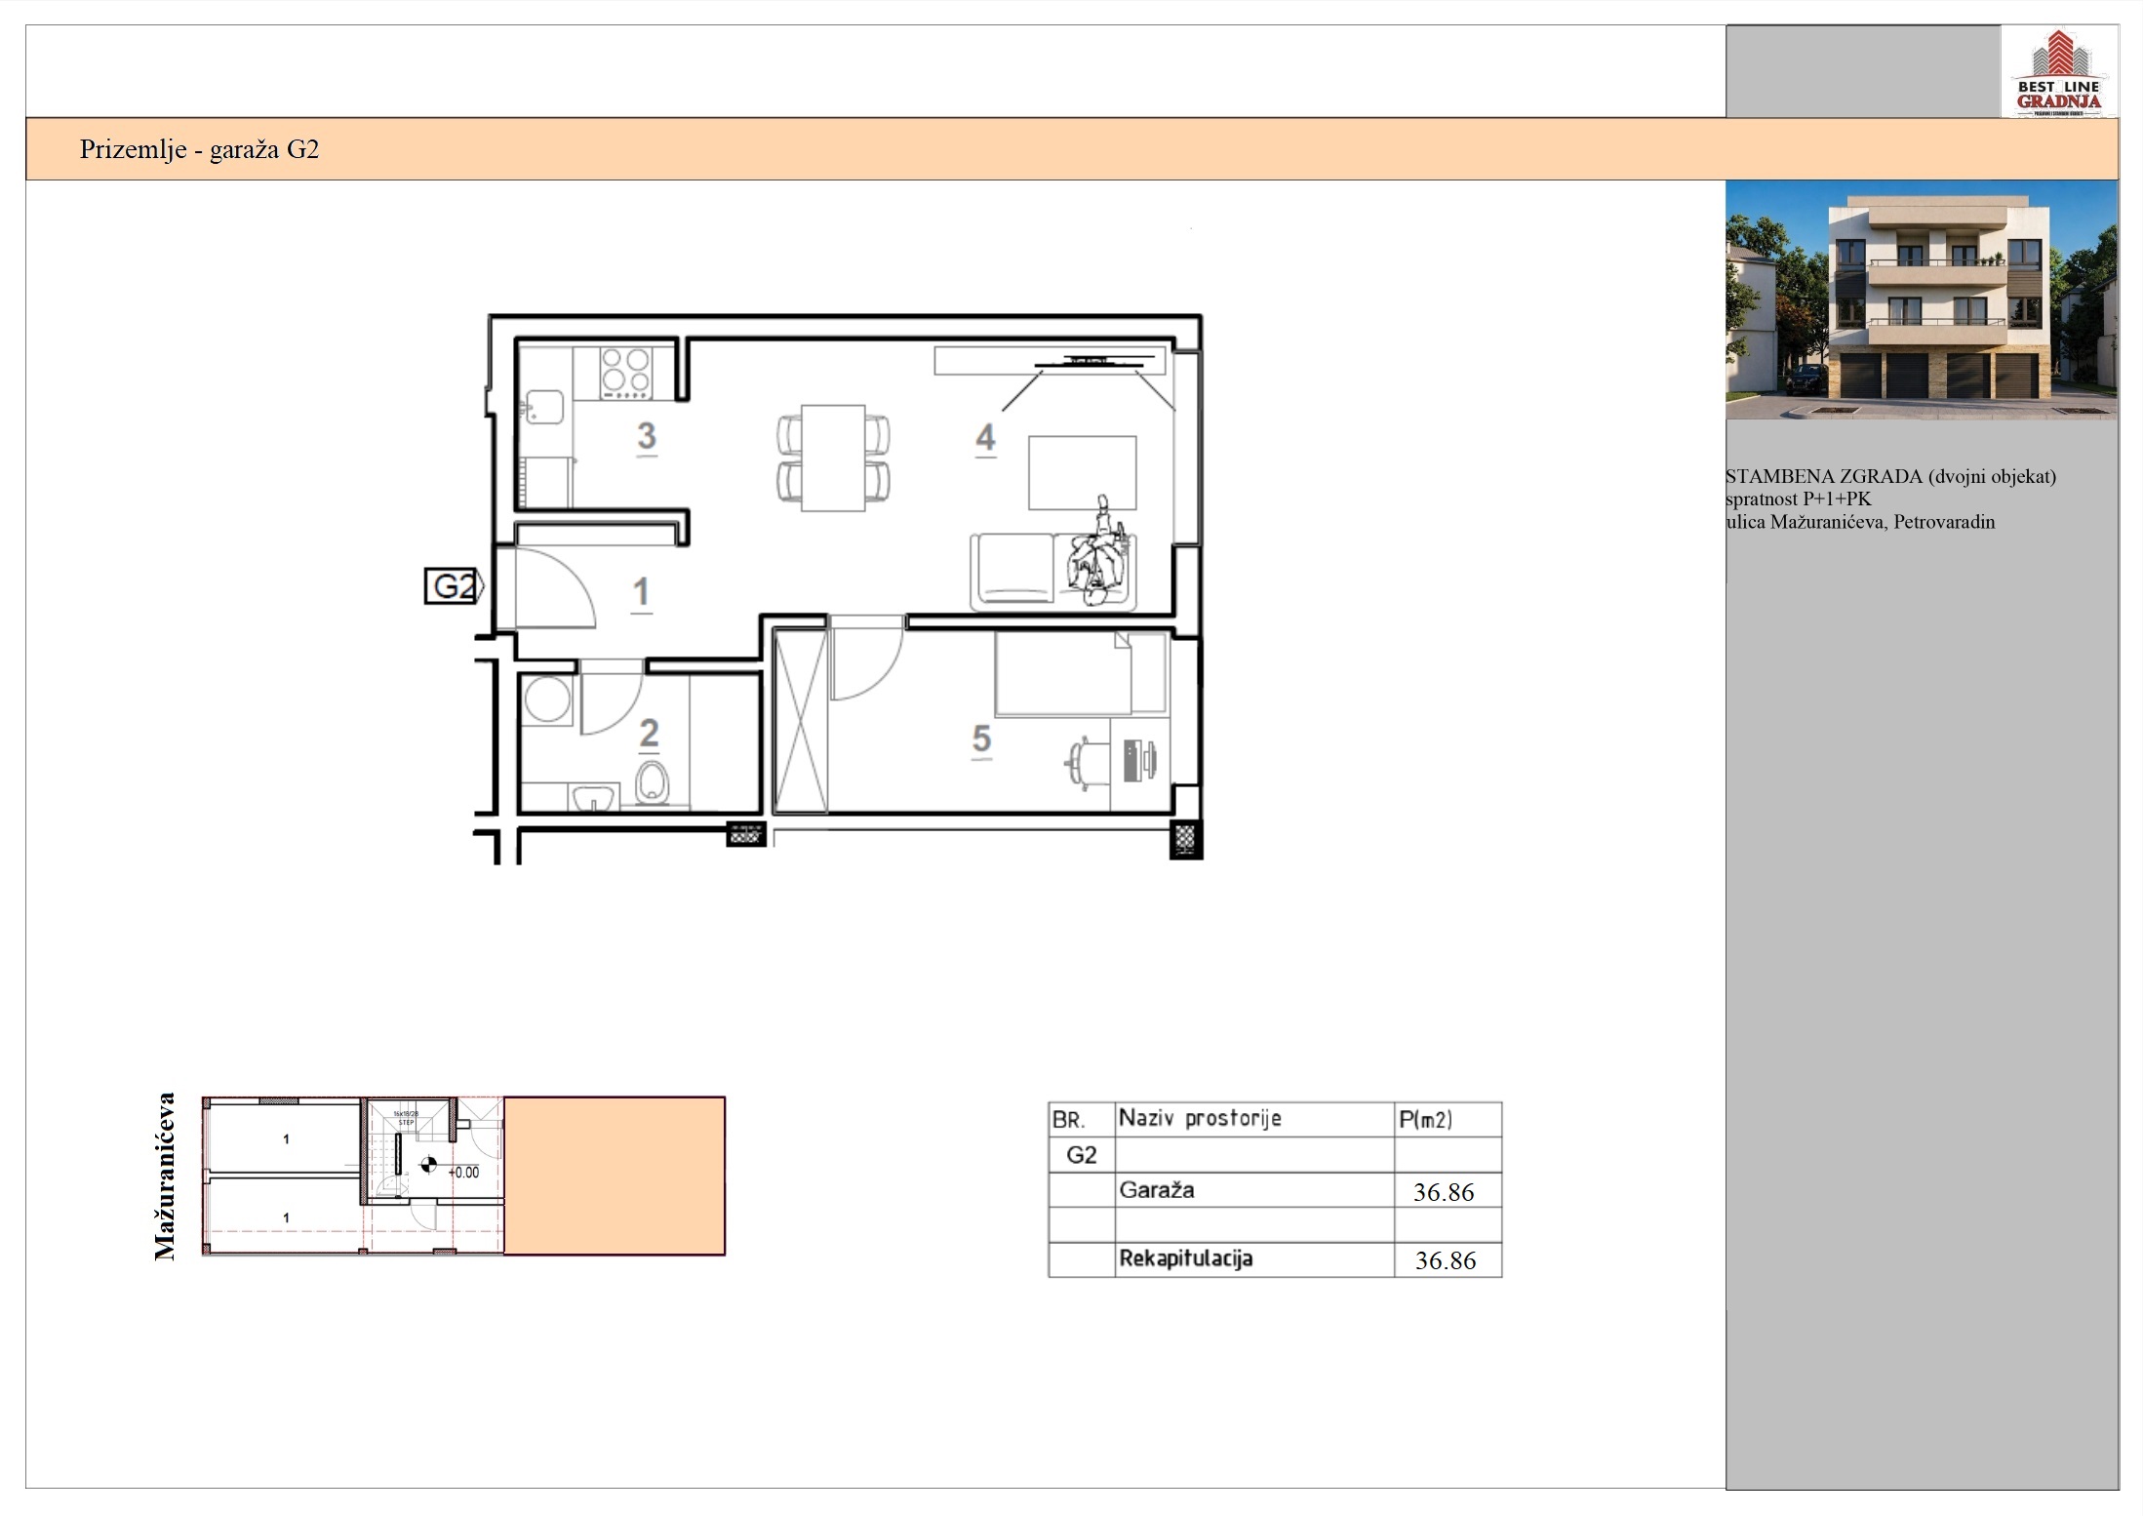Click the G2 entrance marker label
The image size is (2143, 1516).
point(454,586)
